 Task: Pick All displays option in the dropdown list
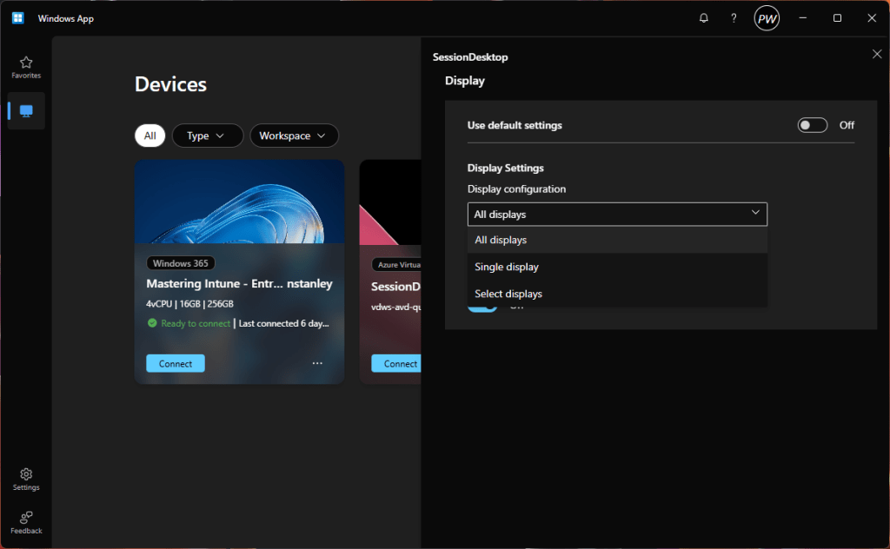click(501, 240)
